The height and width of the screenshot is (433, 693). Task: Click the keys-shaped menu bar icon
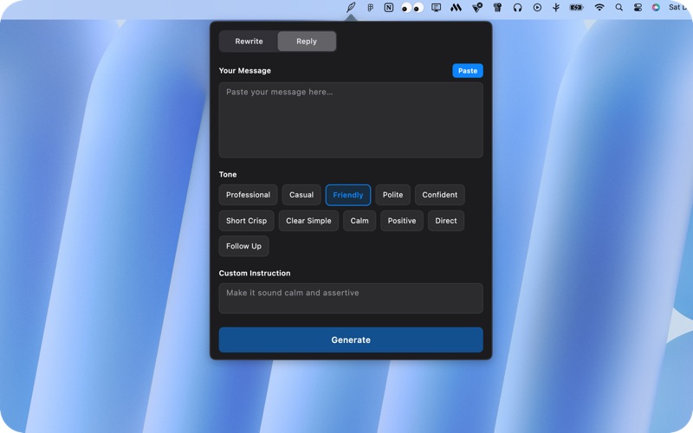click(x=497, y=8)
